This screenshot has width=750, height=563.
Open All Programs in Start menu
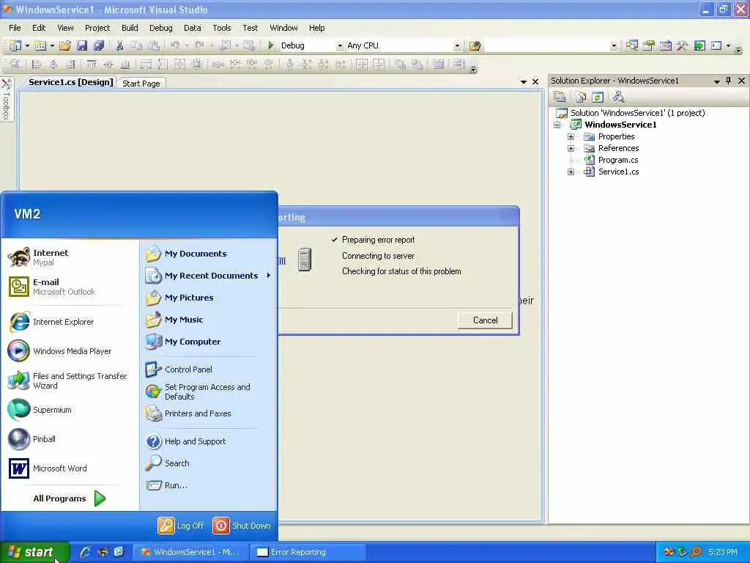(x=70, y=498)
